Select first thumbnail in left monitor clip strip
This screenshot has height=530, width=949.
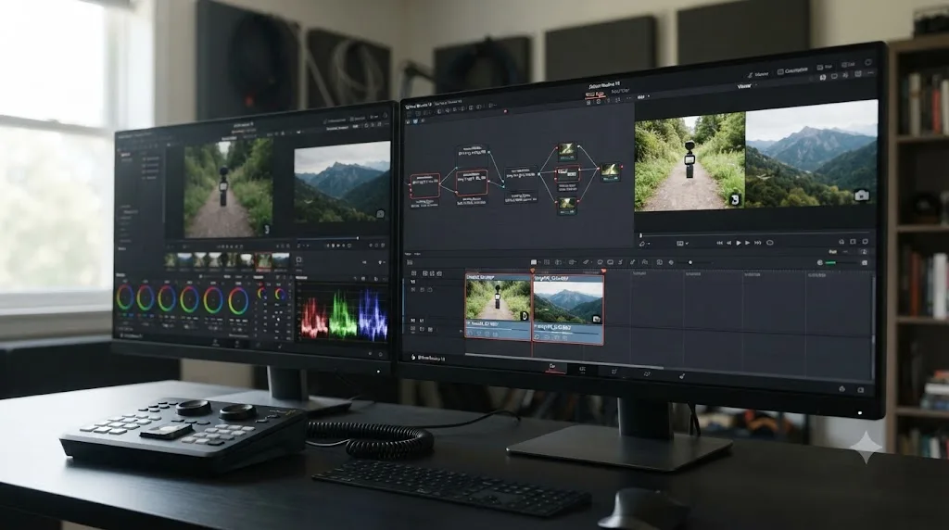click(x=171, y=260)
